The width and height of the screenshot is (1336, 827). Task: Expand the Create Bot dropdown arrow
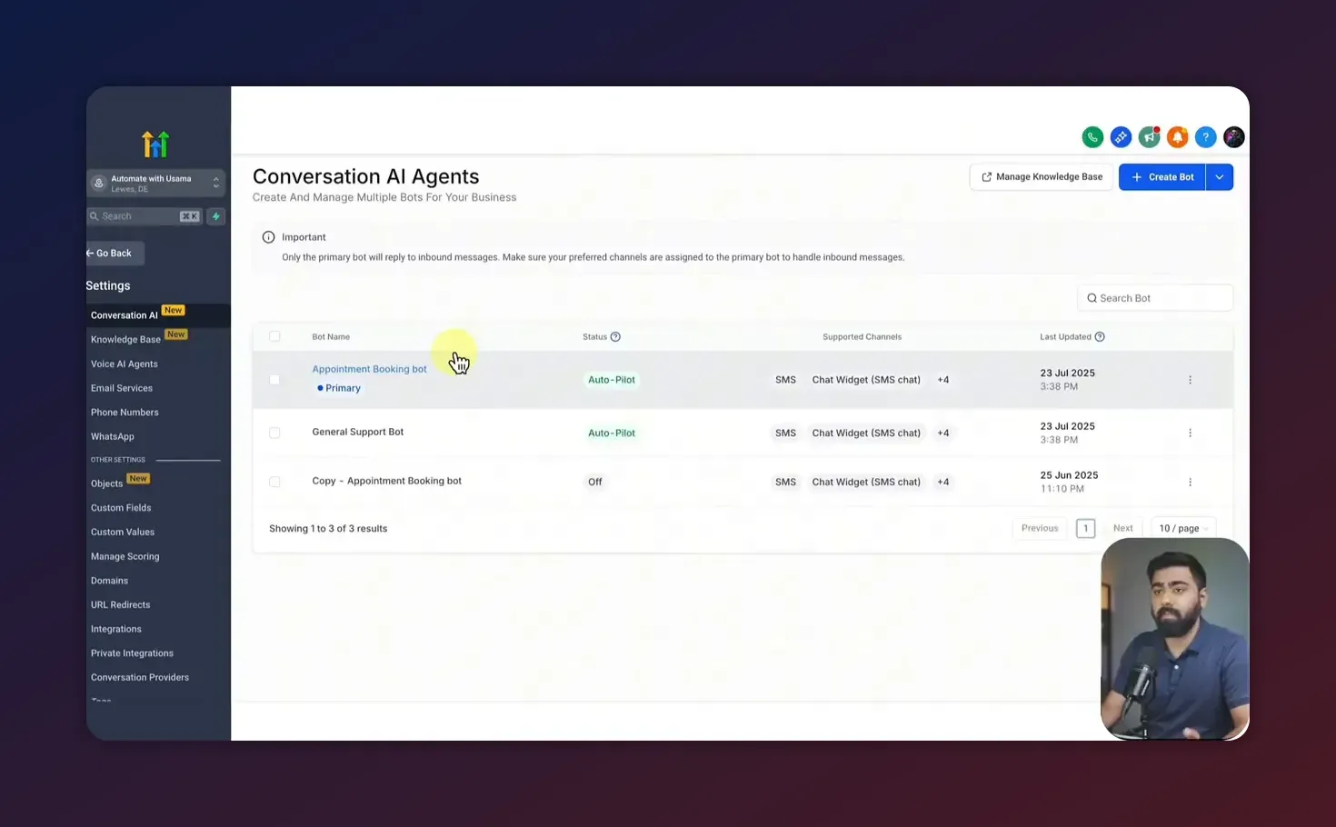pyautogui.click(x=1219, y=176)
